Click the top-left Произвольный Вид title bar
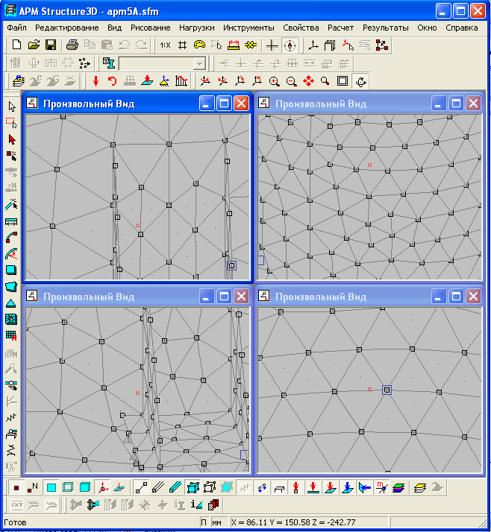 click(x=112, y=104)
